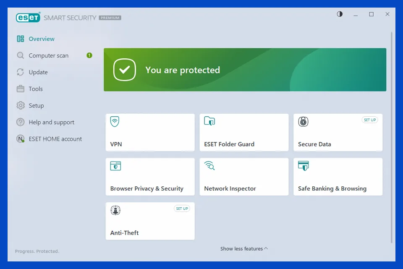This screenshot has height=269, width=403.
Task: Click the Network Inspector magnifier icon
Action: point(209,166)
